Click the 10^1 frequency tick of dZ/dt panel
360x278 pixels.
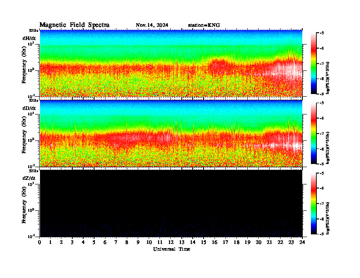(x=31, y=184)
